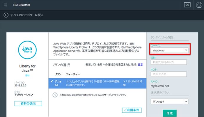Screen dimensions: 204x117
Task: Click the arrow of the nicpdemo combo box
Action: tap(186, 50)
